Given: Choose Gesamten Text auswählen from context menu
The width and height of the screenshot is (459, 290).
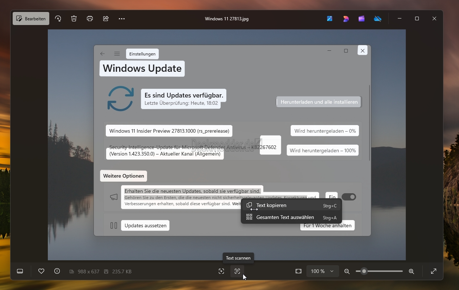Looking at the screenshot, I should point(291,217).
